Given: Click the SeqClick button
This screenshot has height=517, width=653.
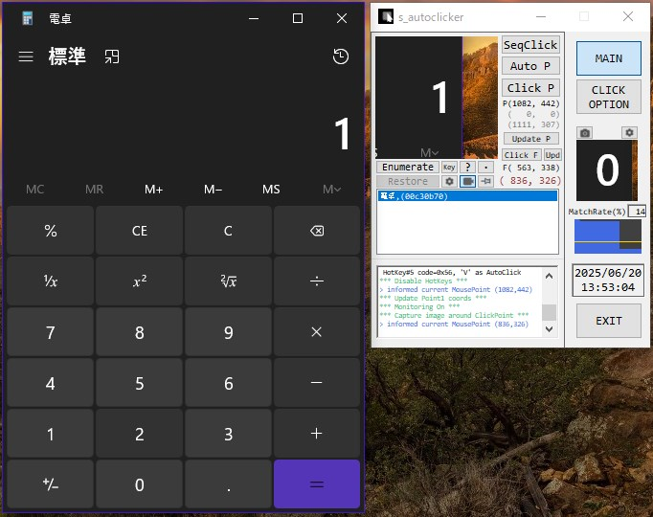Looking at the screenshot, I should pyautogui.click(x=530, y=45).
